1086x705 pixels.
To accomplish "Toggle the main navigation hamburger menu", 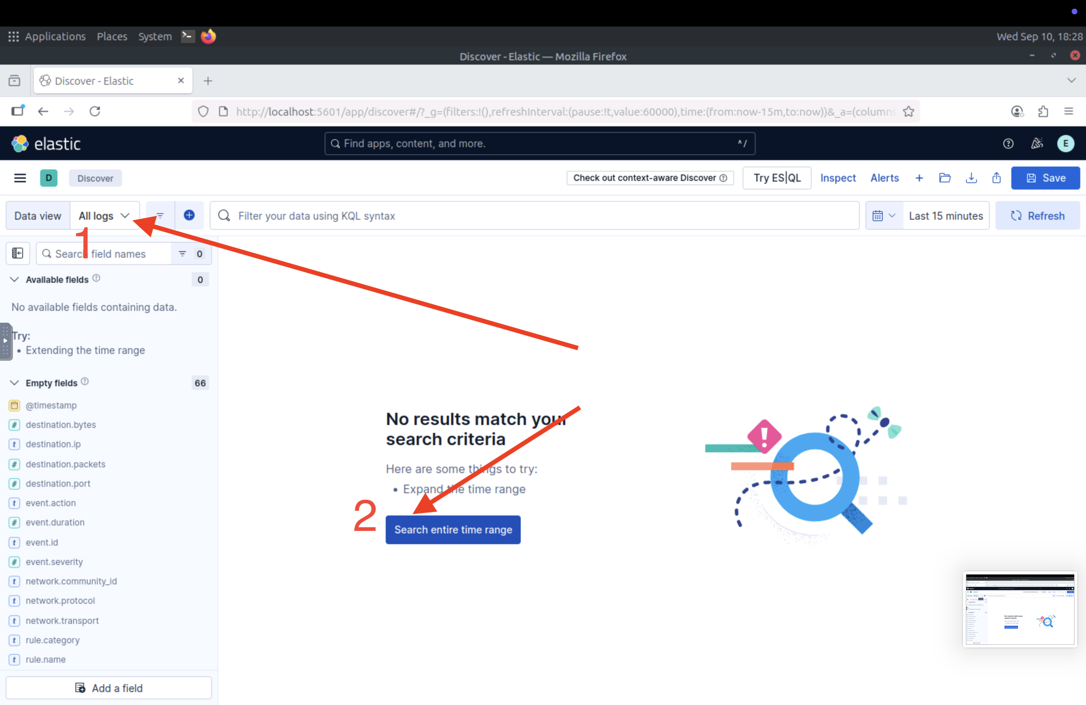I will [20, 178].
